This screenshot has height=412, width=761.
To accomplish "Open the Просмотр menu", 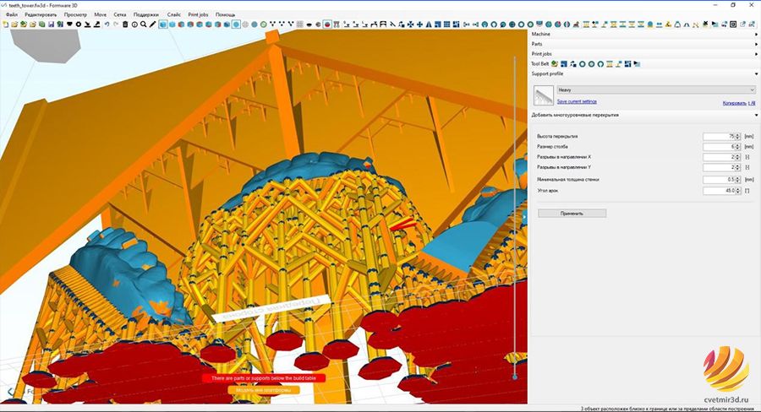I will 75,14.
